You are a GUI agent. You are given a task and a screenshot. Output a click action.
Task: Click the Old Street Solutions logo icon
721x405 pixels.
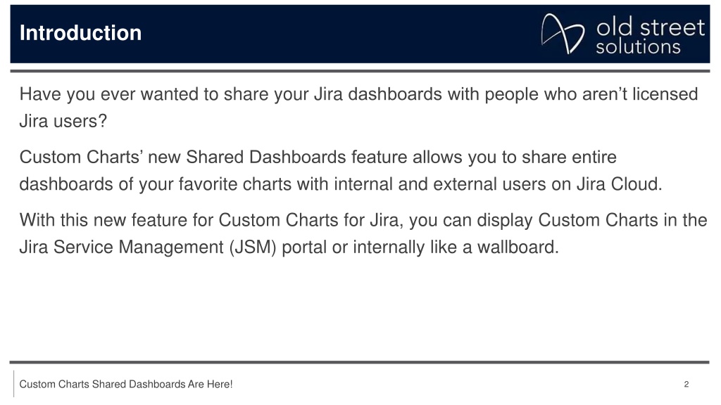(x=563, y=34)
